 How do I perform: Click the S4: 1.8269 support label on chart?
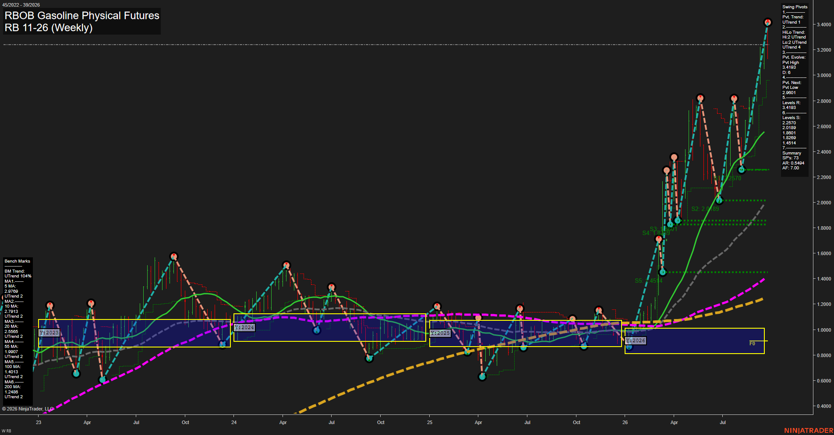[656, 233]
